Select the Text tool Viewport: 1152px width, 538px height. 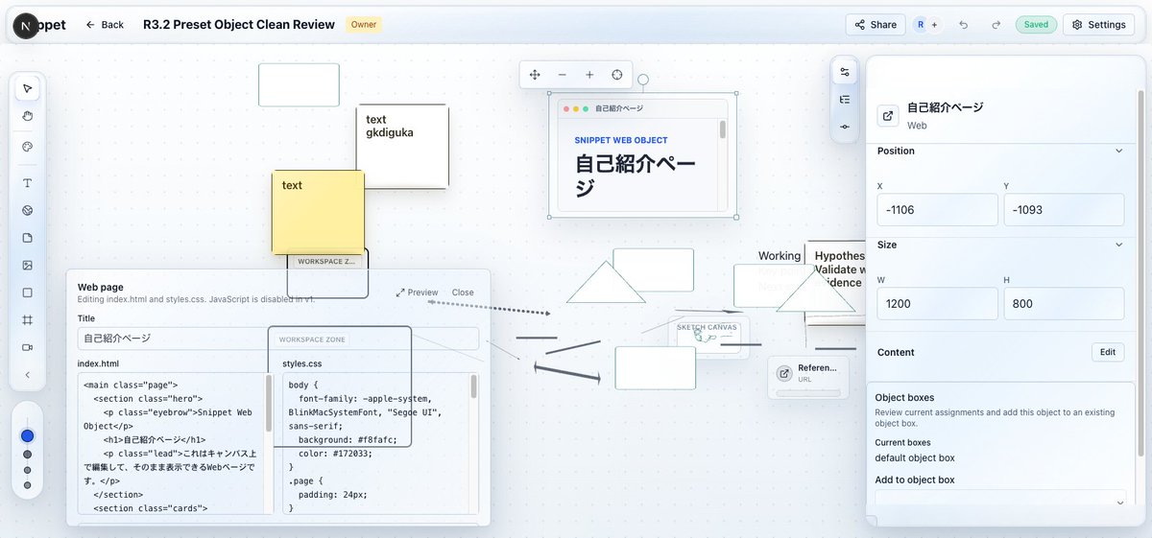[27, 182]
